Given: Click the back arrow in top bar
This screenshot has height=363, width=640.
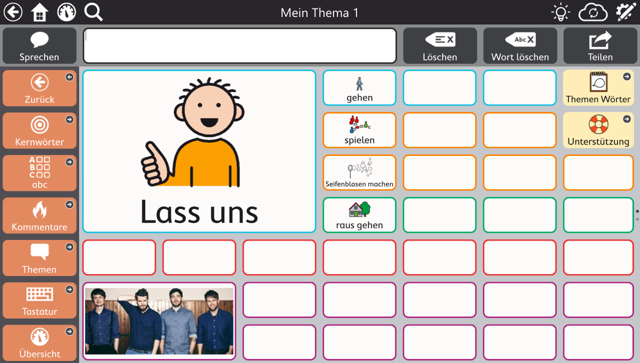Looking at the screenshot, I should [x=13, y=12].
